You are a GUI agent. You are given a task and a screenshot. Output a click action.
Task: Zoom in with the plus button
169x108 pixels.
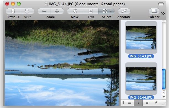click(x=57, y=11)
